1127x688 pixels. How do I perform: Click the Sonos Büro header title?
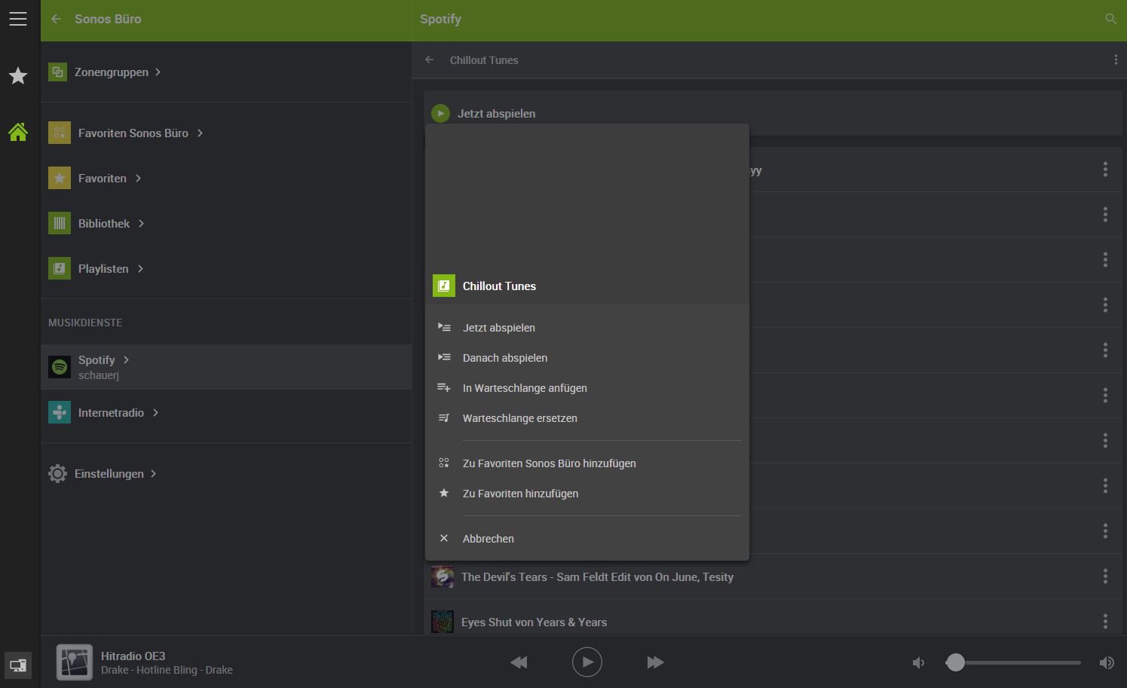click(108, 19)
